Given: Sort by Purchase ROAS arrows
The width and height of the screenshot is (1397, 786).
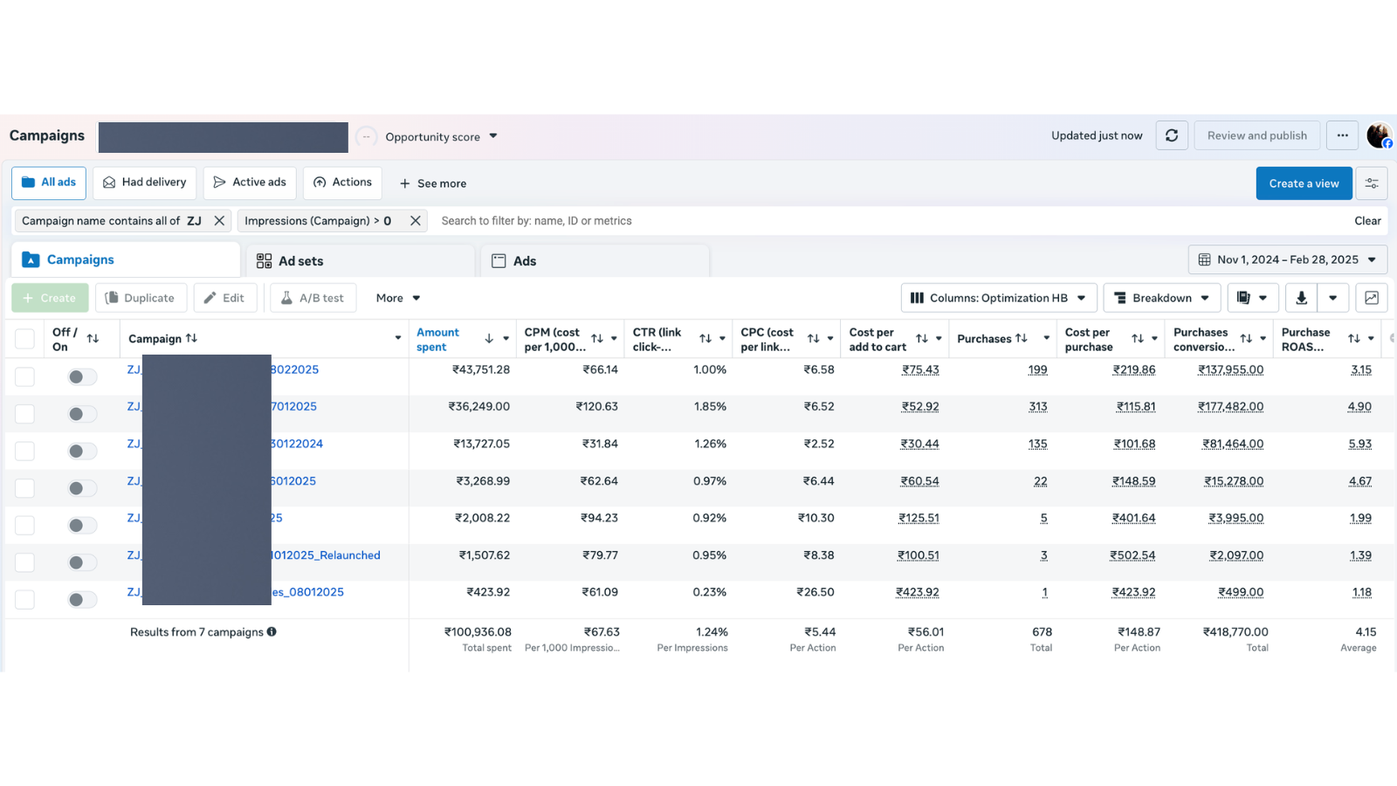Looking at the screenshot, I should pos(1354,339).
